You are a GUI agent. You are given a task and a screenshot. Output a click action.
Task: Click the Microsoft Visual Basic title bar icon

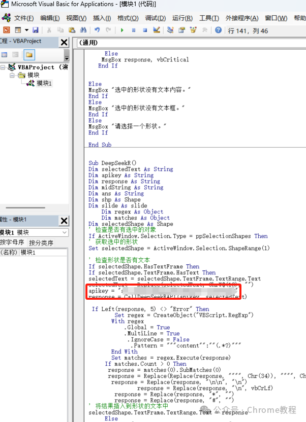coord(5,4)
